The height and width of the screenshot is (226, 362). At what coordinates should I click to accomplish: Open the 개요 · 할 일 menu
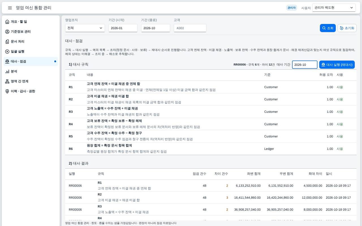point(31,22)
